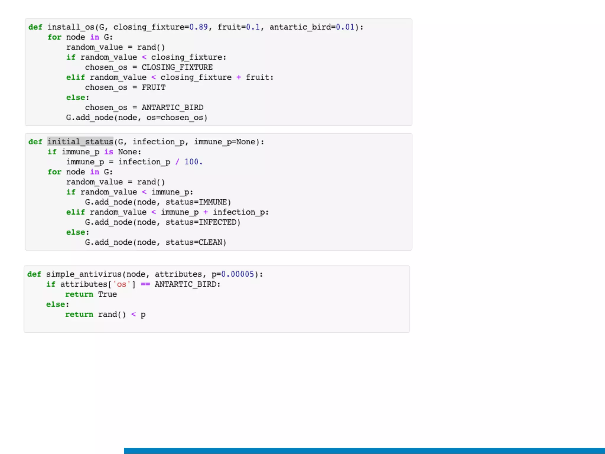Click the highlighted initial_status function name

pyautogui.click(x=80, y=142)
